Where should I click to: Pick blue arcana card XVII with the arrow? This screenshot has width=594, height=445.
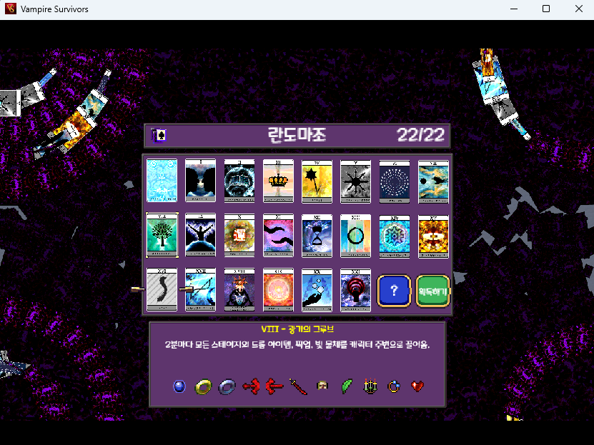tap(200, 289)
